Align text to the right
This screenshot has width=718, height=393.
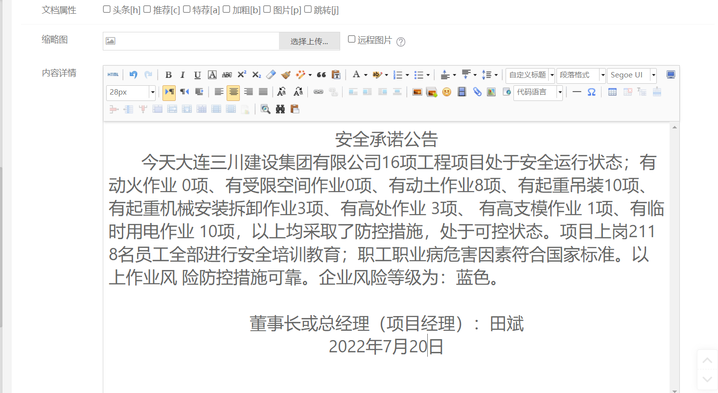point(249,92)
